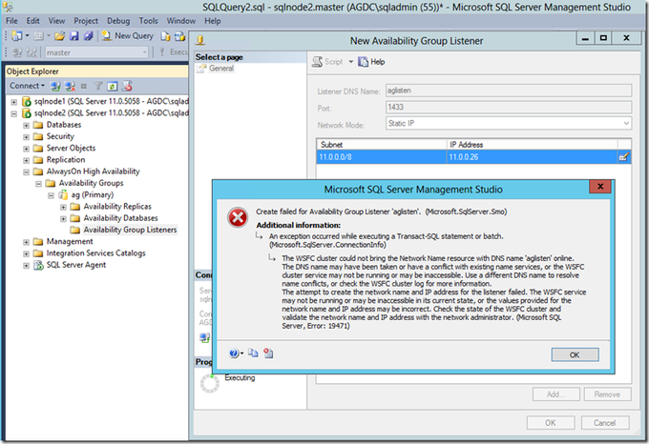Click the Disconnect icon in Object Explorer

coord(70,86)
